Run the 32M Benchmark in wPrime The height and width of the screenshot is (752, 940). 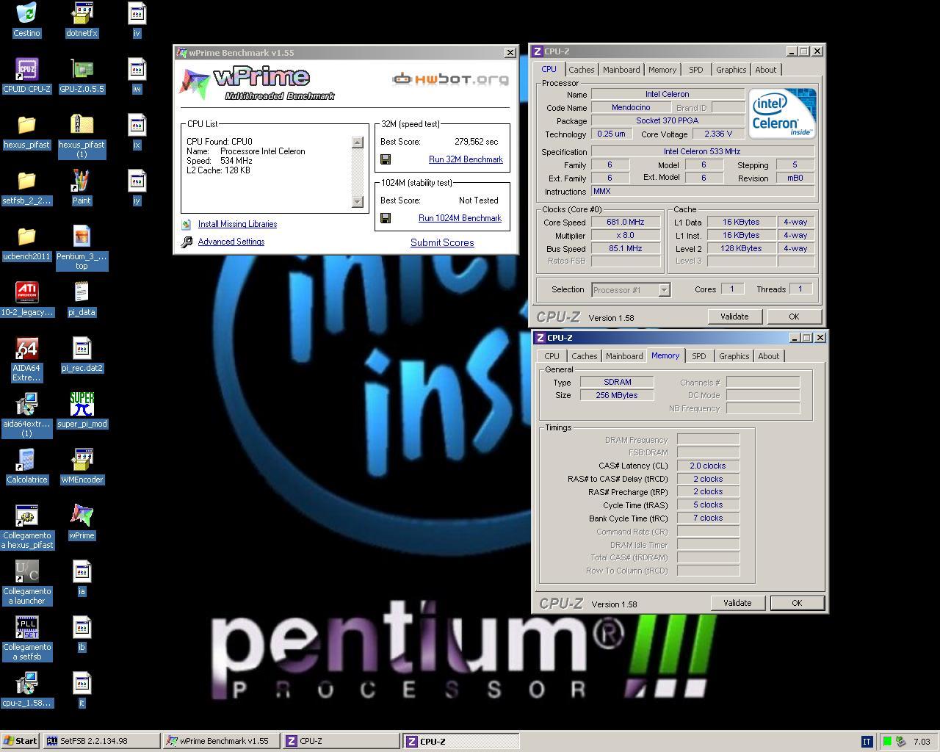(466, 159)
